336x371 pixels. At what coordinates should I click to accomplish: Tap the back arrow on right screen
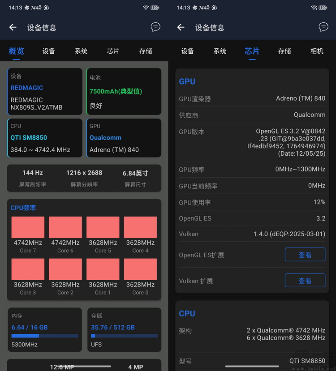click(181, 27)
